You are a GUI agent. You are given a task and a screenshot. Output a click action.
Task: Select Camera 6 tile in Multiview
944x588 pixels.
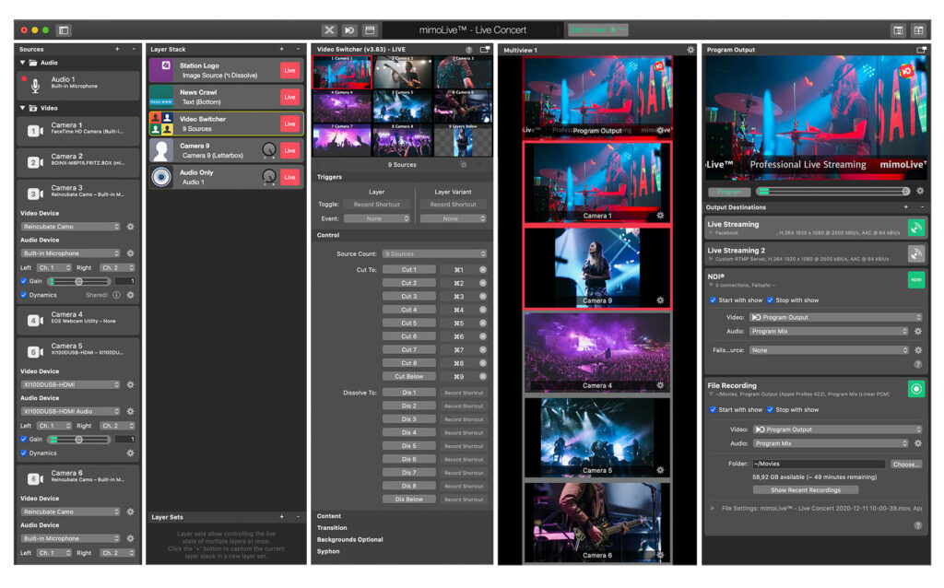(596, 522)
